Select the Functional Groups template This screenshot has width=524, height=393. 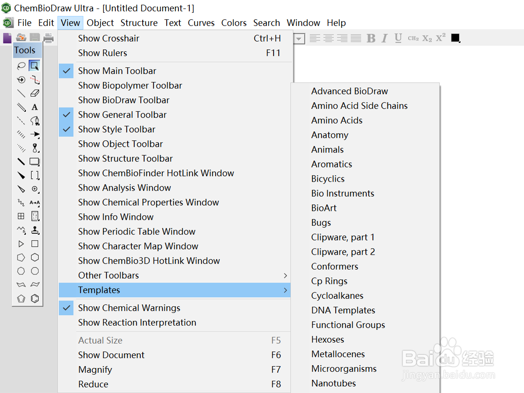(x=365, y=325)
